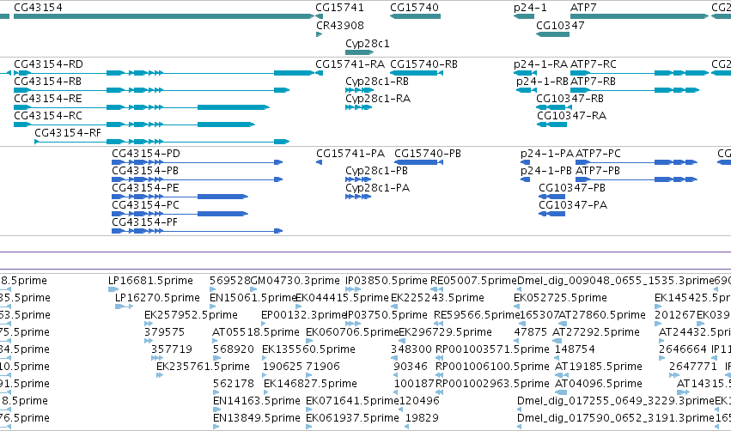
Task: Select transcript CG43154-RB
Action: pyautogui.click(x=151, y=90)
